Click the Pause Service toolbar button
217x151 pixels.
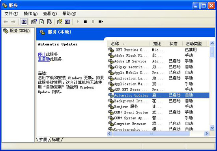93,22
